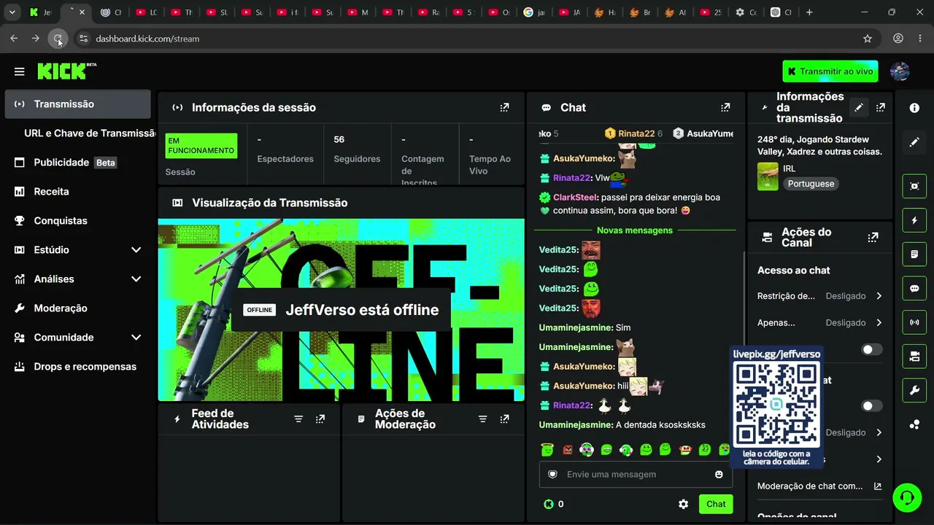The image size is (934, 525).
Task: Pop out the Informações da sessão panel
Action: coord(504,107)
